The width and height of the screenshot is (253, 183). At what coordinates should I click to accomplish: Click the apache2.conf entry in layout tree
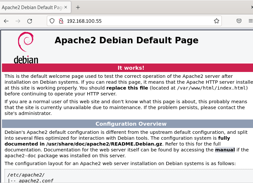tap(36, 181)
